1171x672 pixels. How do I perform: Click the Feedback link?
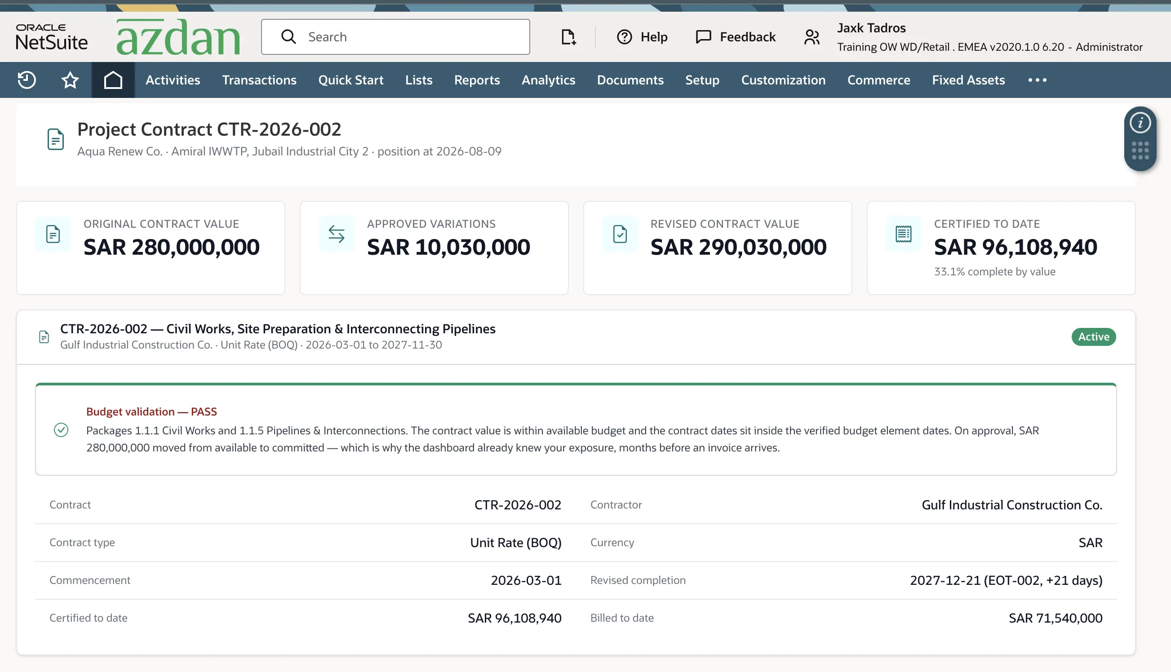748,37
